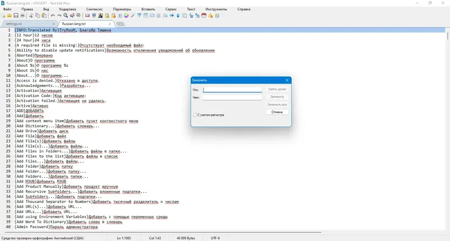
Task: Focus the 'Чем:' replacement input field
Action: point(232,97)
